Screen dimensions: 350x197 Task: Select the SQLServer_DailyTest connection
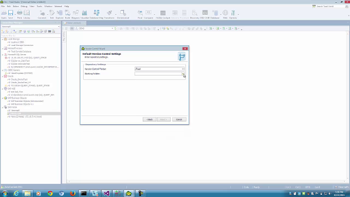(20, 61)
